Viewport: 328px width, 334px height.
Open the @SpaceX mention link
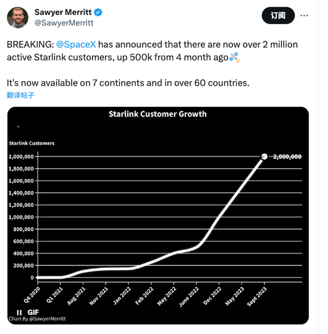point(76,45)
